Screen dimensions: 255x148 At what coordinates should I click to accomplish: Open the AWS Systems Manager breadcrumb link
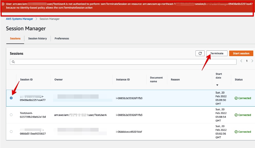coord(19,19)
